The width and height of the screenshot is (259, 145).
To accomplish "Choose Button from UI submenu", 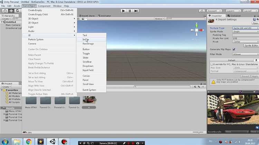I will click(92, 49).
